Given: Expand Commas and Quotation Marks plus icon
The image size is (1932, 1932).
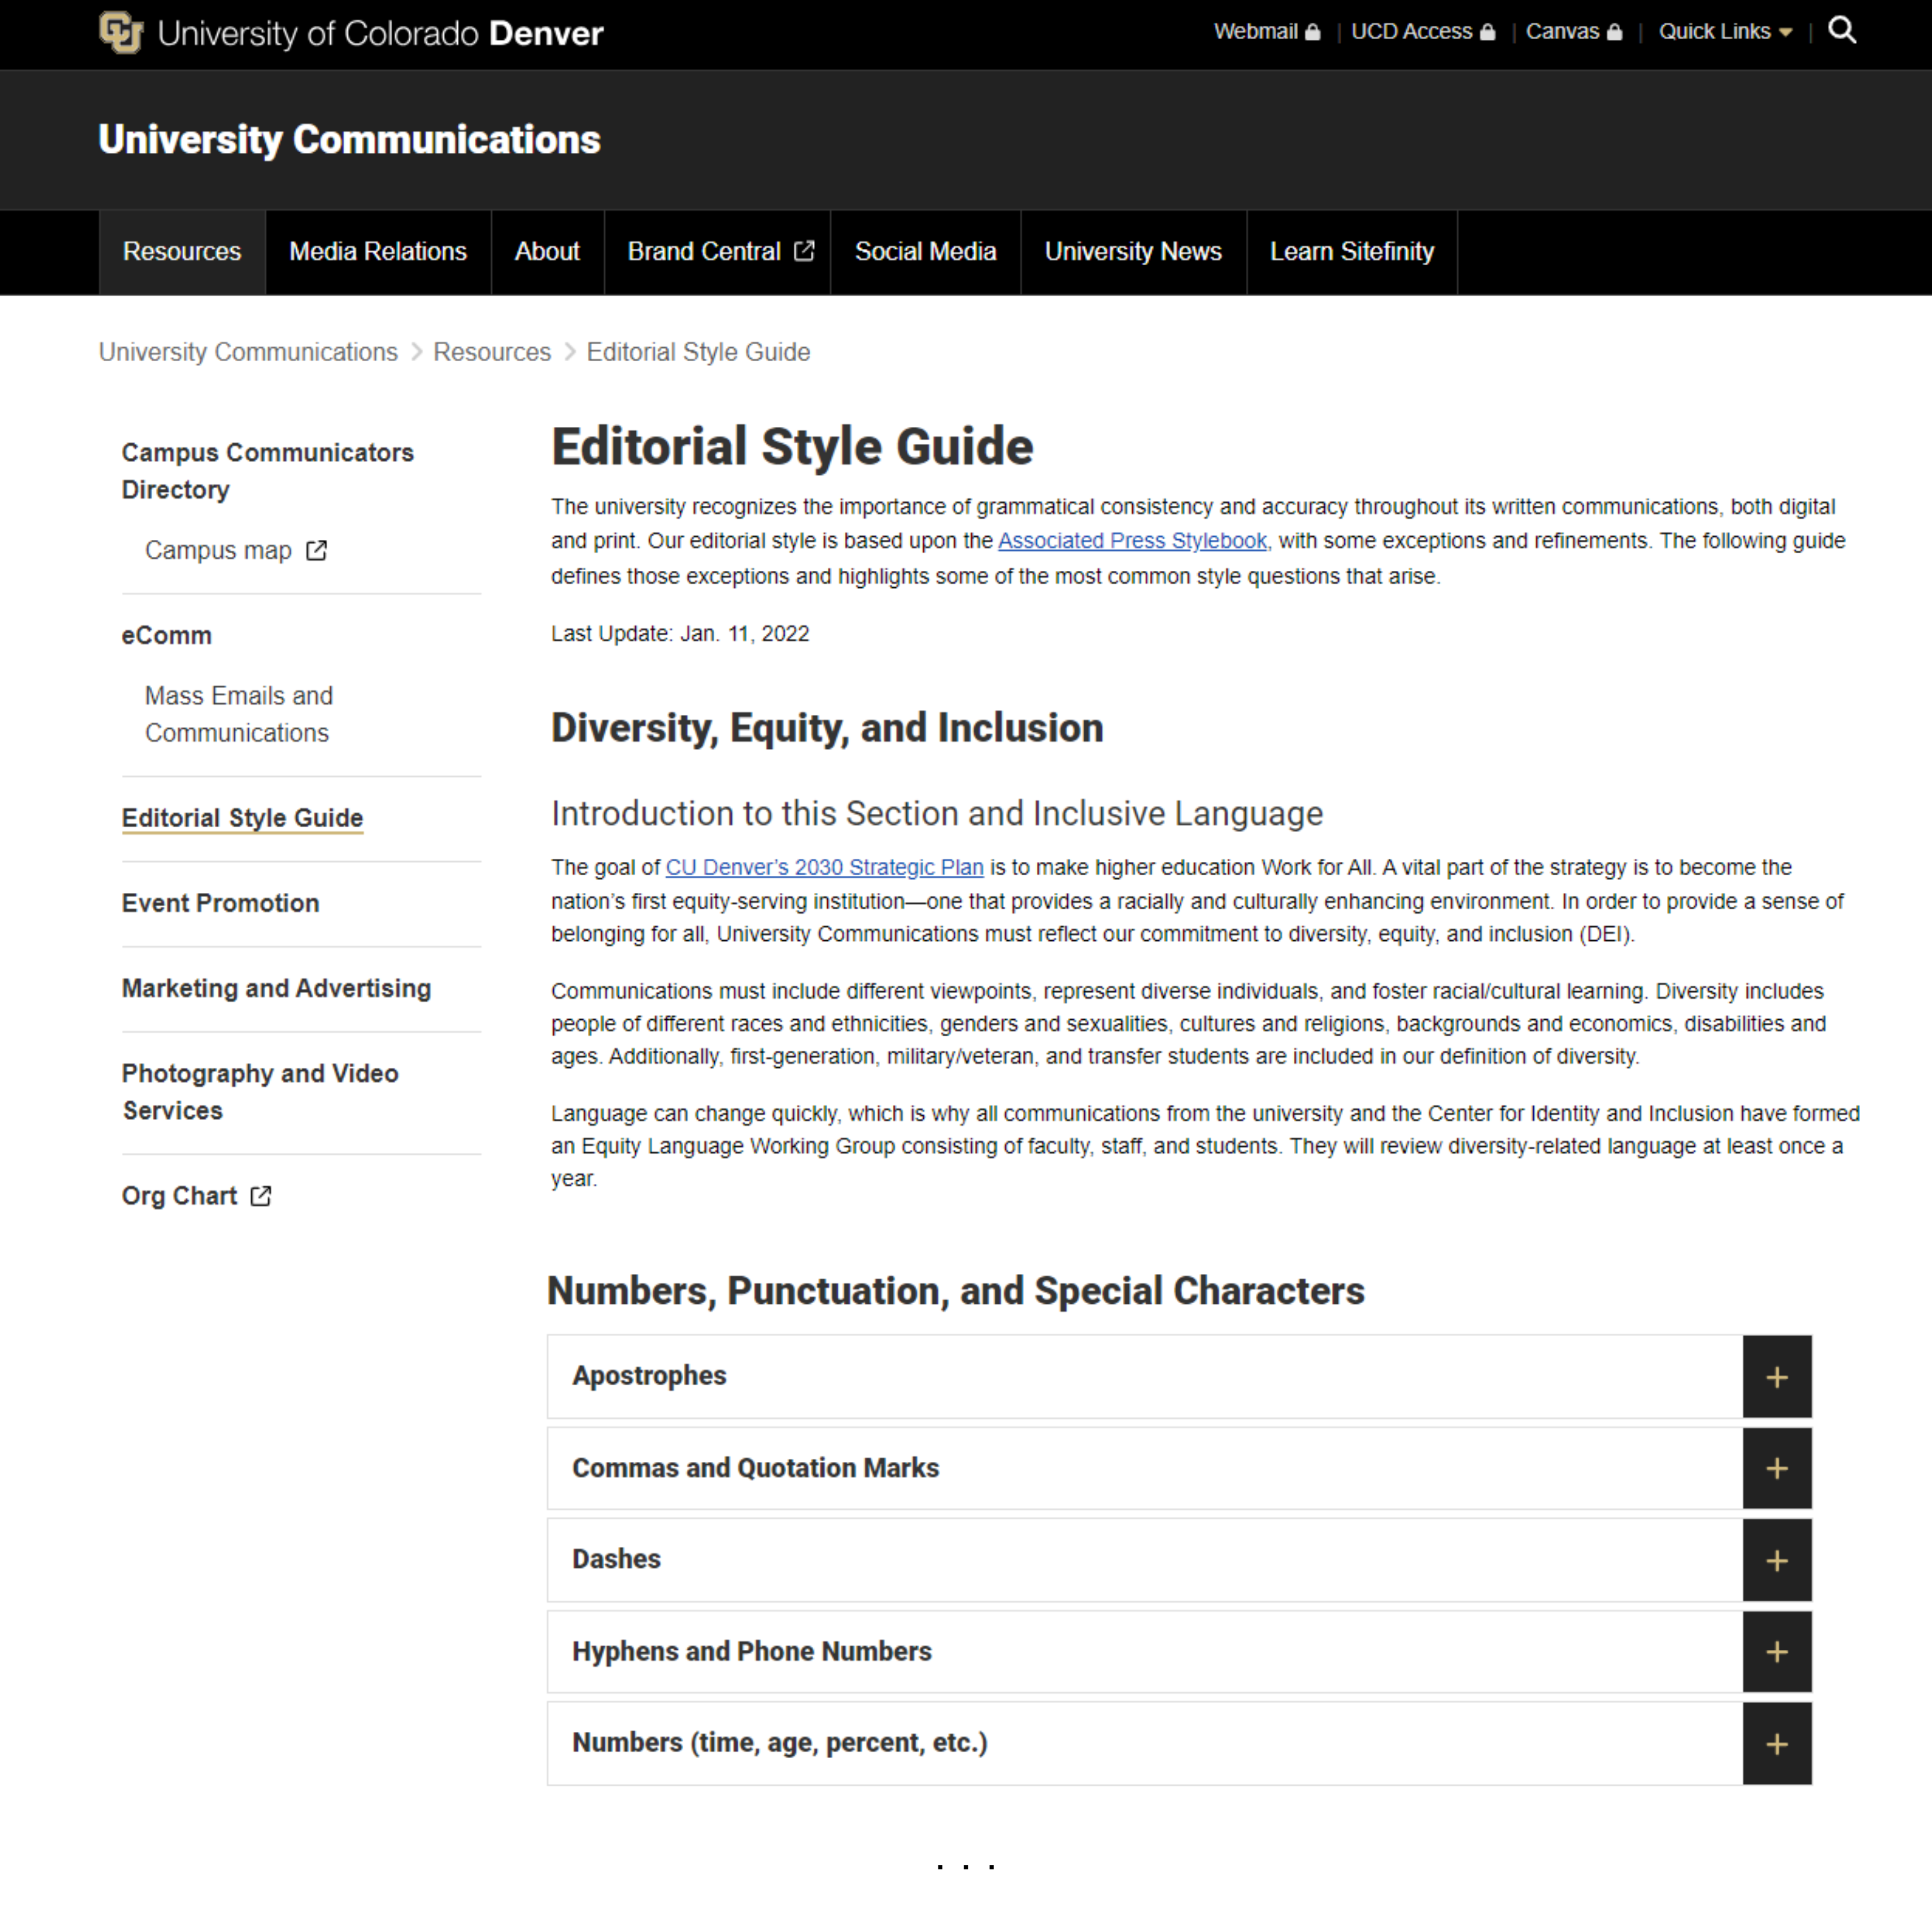Looking at the screenshot, I should coord(1776,1468).
